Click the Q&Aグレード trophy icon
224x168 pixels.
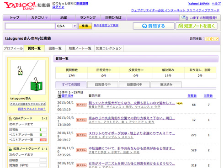pos(11,118)
